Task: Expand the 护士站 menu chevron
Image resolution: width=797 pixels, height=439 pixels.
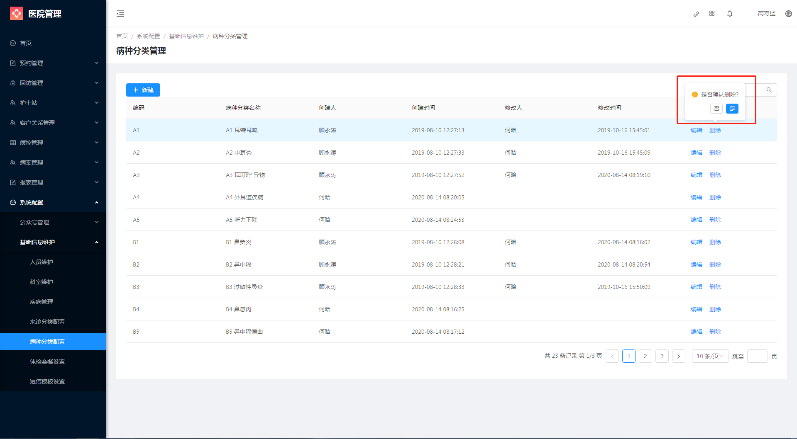Action: tap(97, 103)
